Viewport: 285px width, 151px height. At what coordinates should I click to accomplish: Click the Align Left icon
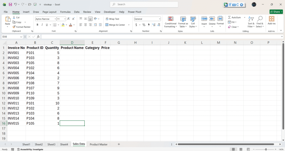tap(81, 25)
